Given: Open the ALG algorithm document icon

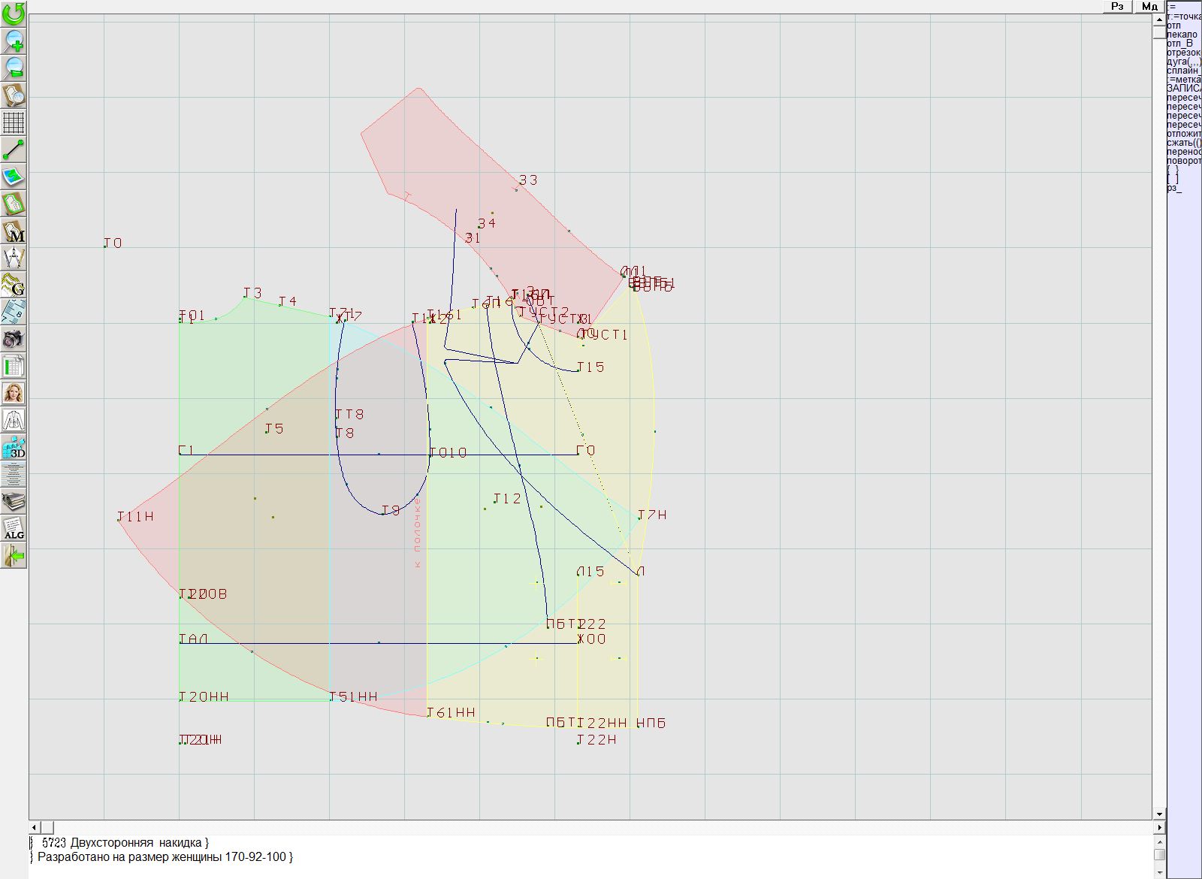Looking at the screenshot, I should point(14,529).
